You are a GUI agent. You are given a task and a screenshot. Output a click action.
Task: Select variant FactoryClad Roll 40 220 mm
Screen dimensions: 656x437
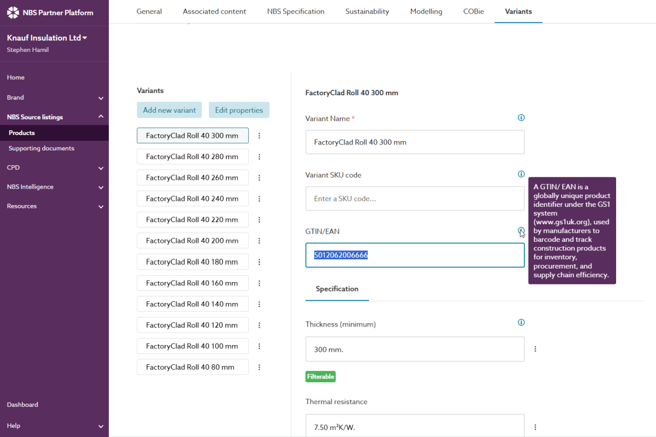tap(192, 220)
